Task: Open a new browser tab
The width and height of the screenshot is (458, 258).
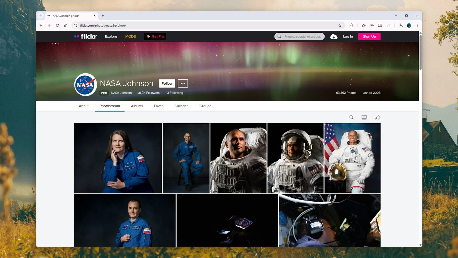Action: click(103, 16)
